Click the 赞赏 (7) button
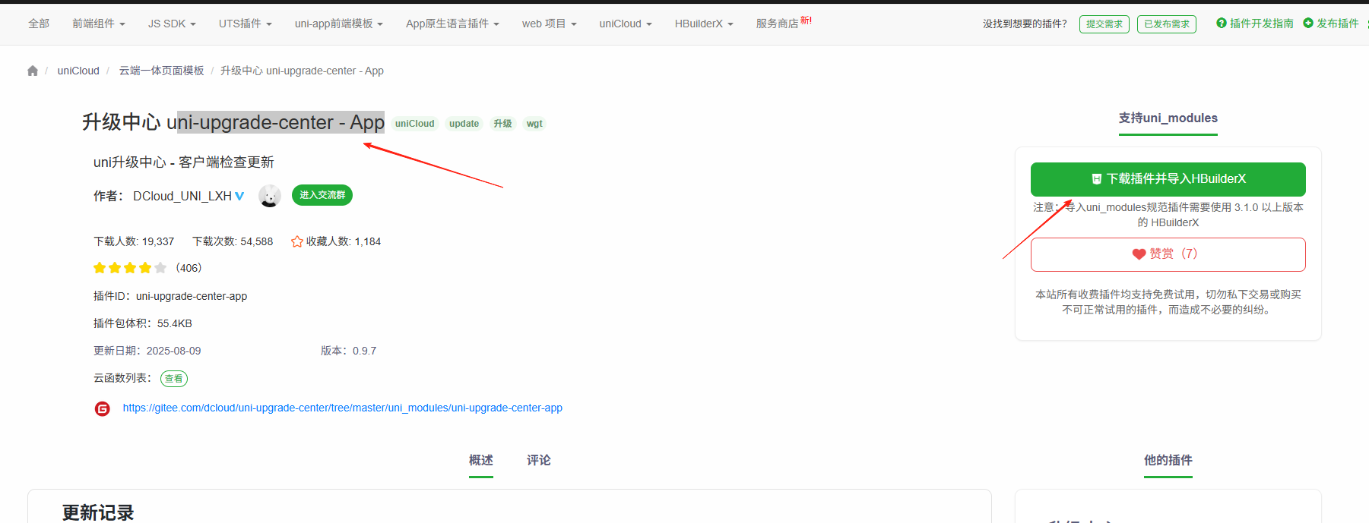This screenshot has width=1369, height=523. [x=1168, y=254]
